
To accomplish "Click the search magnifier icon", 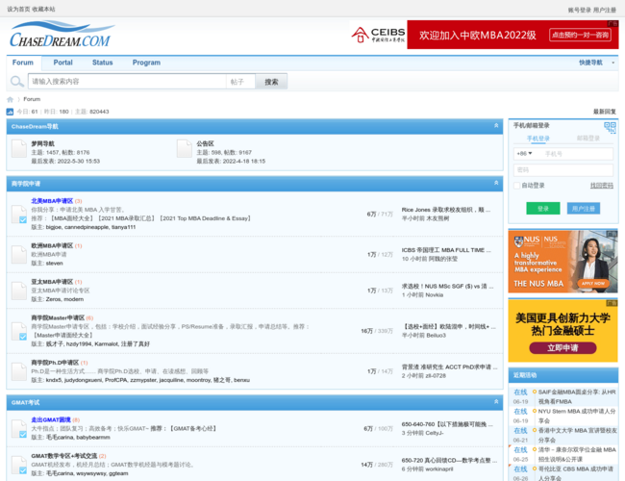I will click(x=18, y=82).
